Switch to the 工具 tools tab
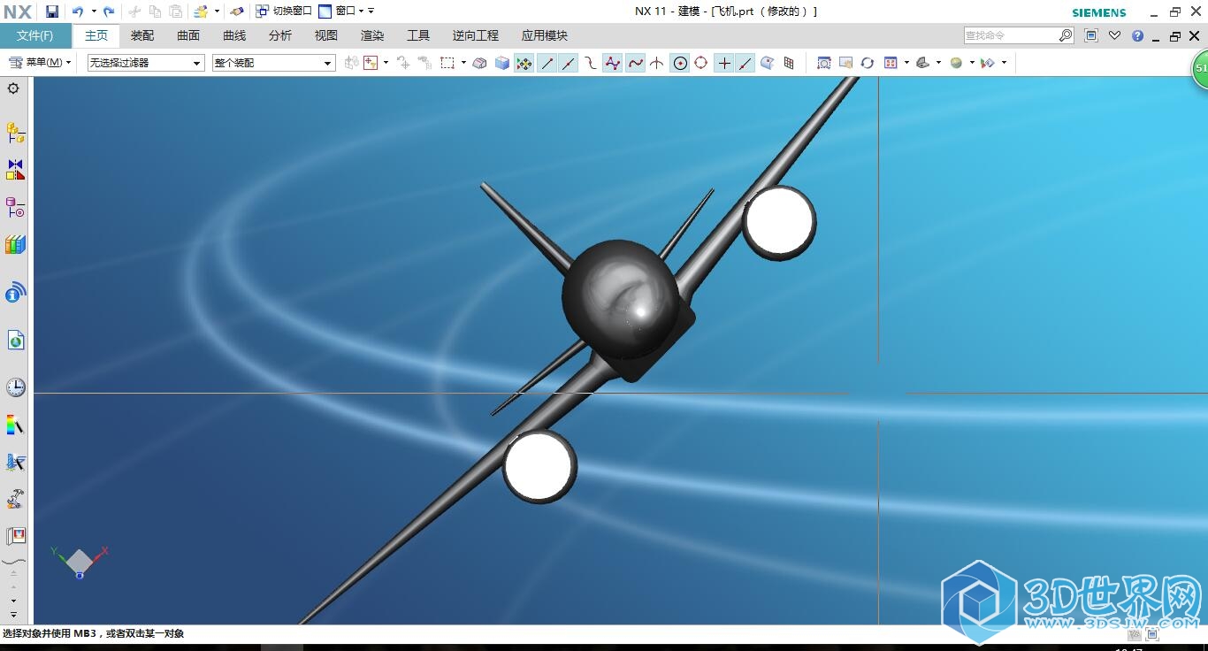 pyautogui.click(x=418, y=35)
